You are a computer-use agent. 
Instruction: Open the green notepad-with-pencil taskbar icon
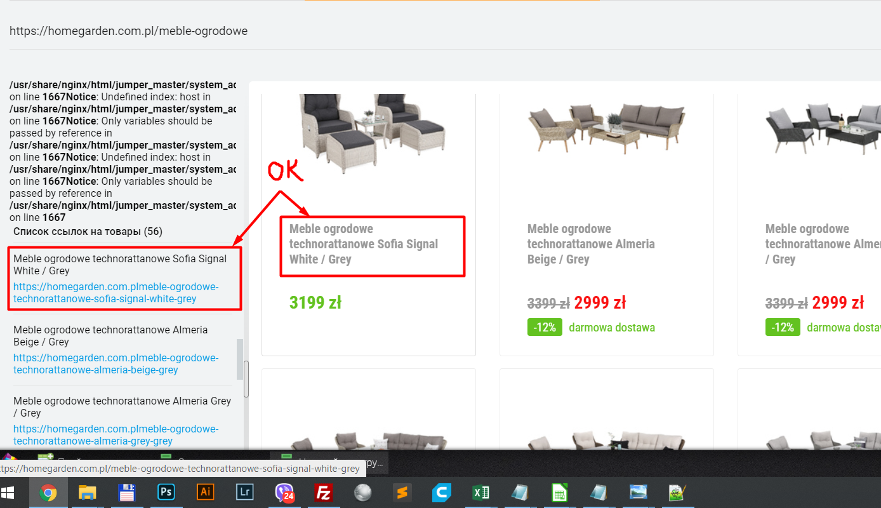coord(677,493)
